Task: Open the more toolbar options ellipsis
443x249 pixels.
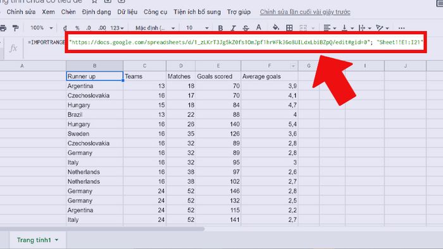Action: pyautogui.click(x=401, y=28)
